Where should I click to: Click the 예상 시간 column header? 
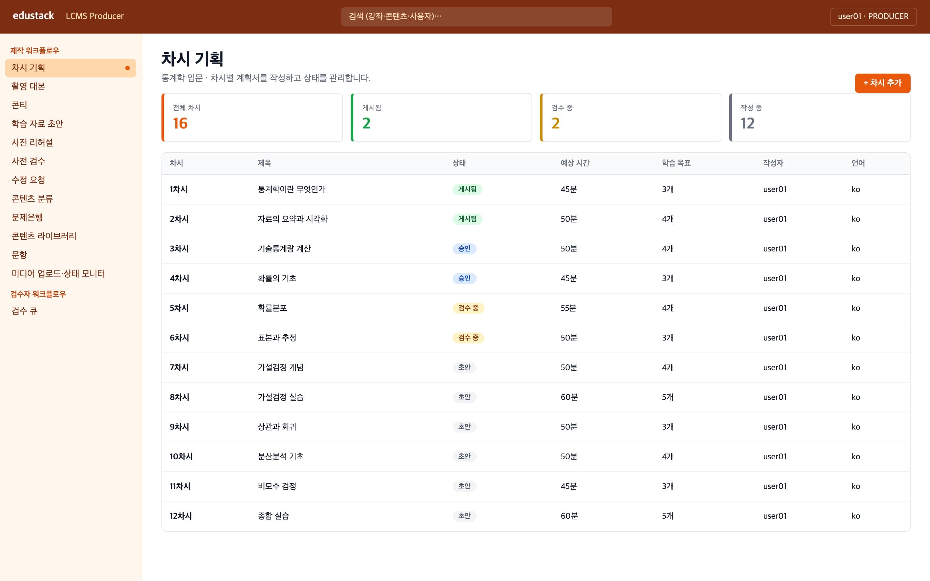(575, 163)
